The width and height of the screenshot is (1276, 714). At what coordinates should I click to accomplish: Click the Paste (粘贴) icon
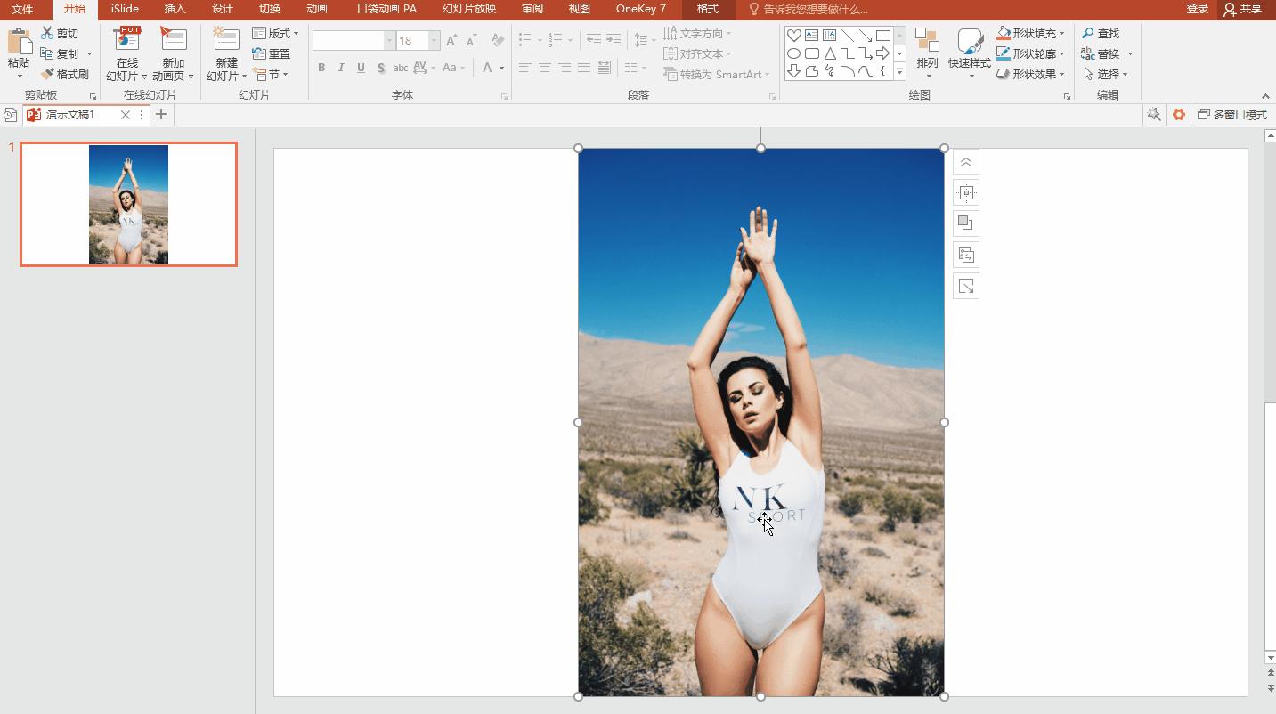(x=18, y=43)
